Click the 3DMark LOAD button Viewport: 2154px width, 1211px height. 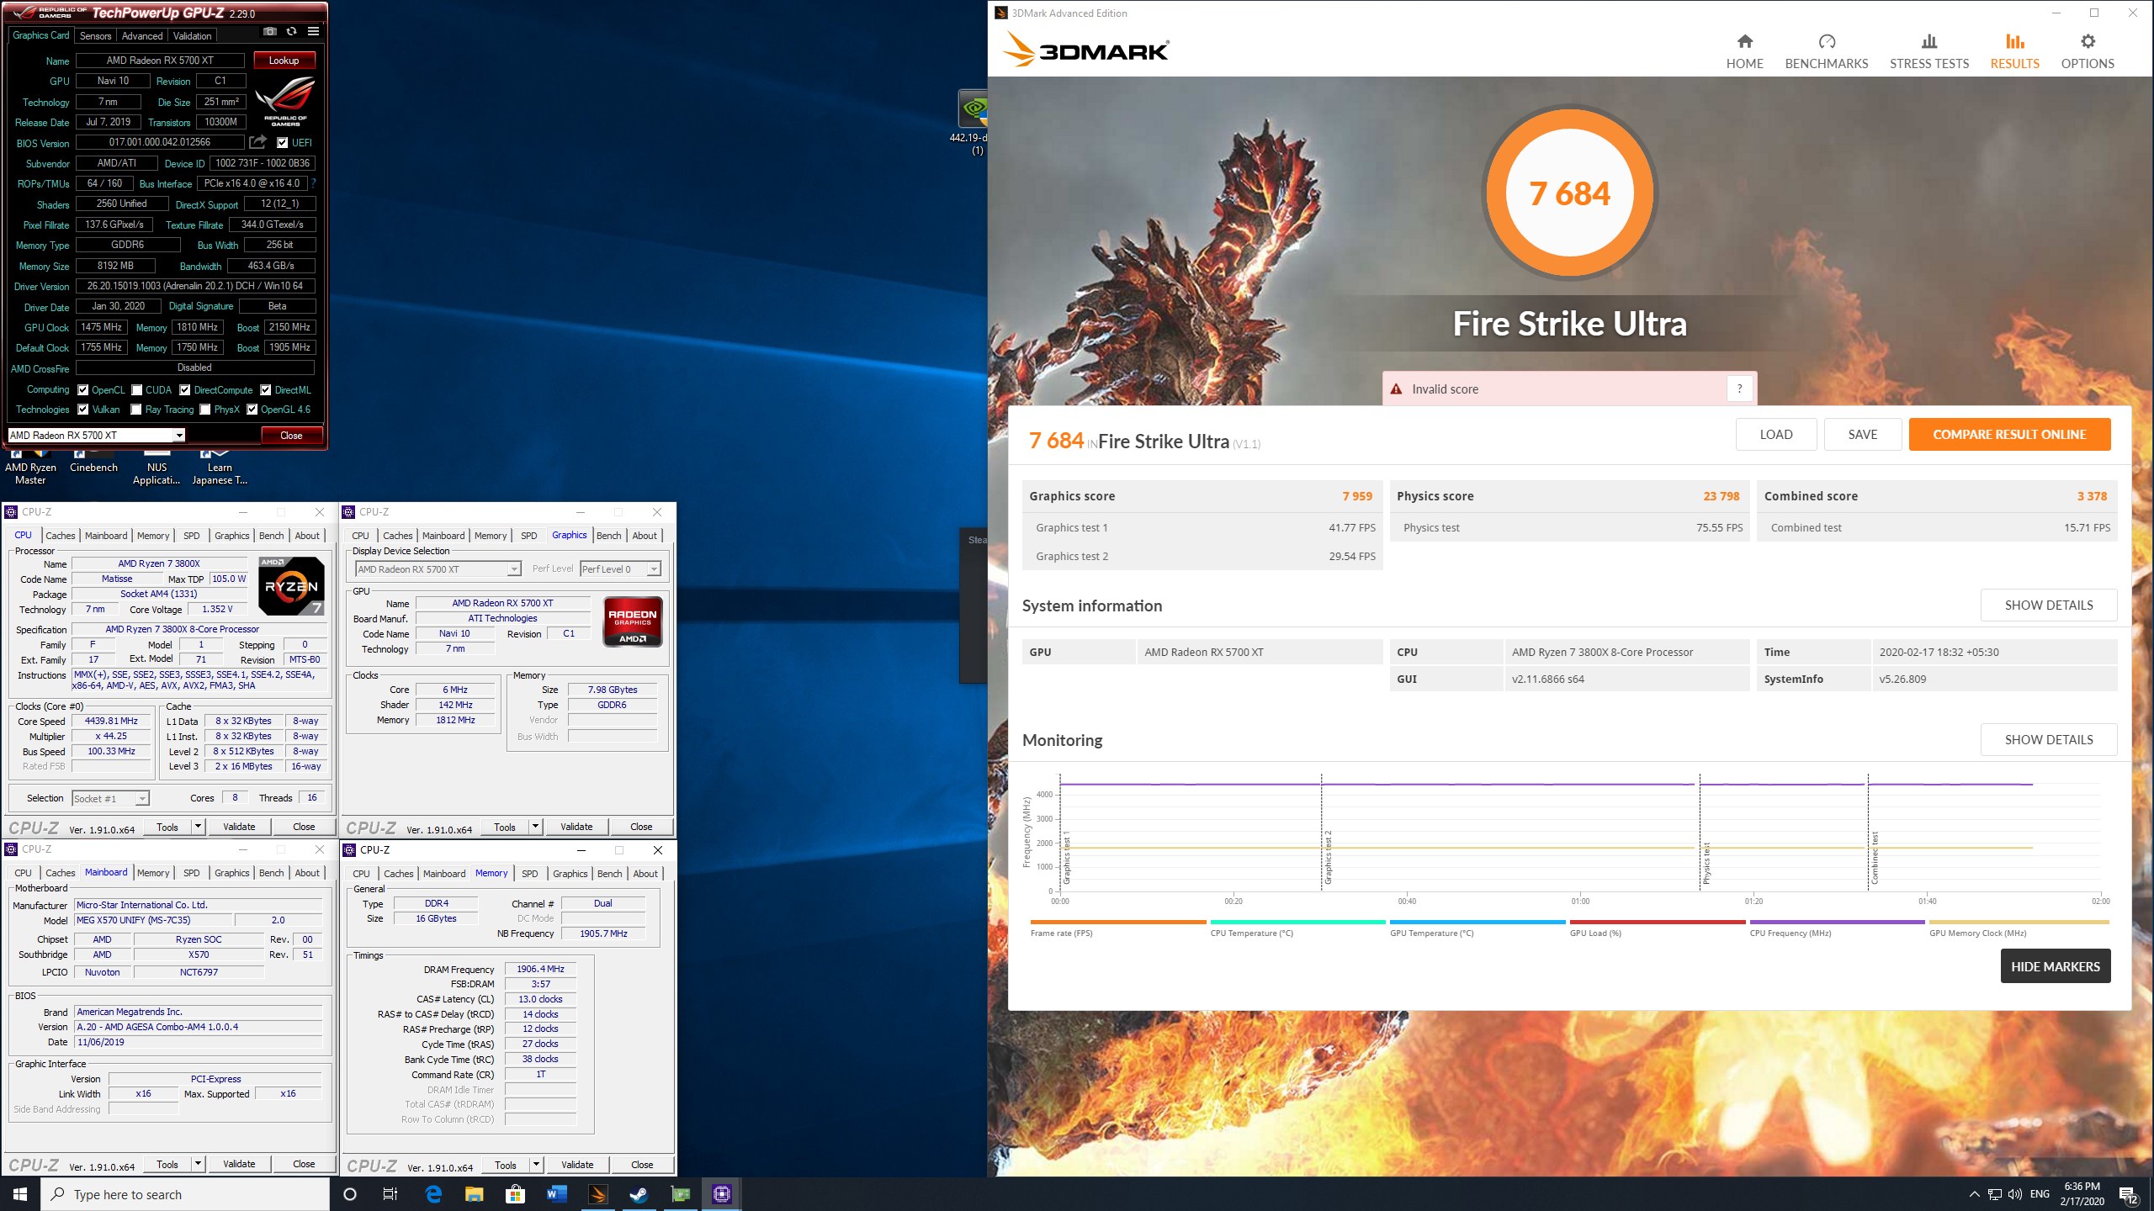[1776, 435]
